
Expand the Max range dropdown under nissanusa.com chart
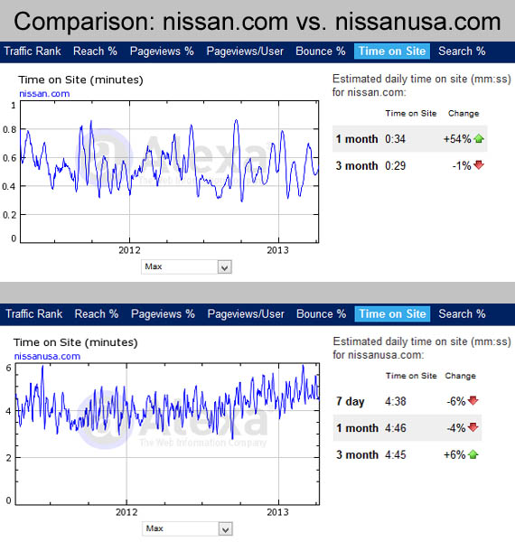(x=187, y=528)
